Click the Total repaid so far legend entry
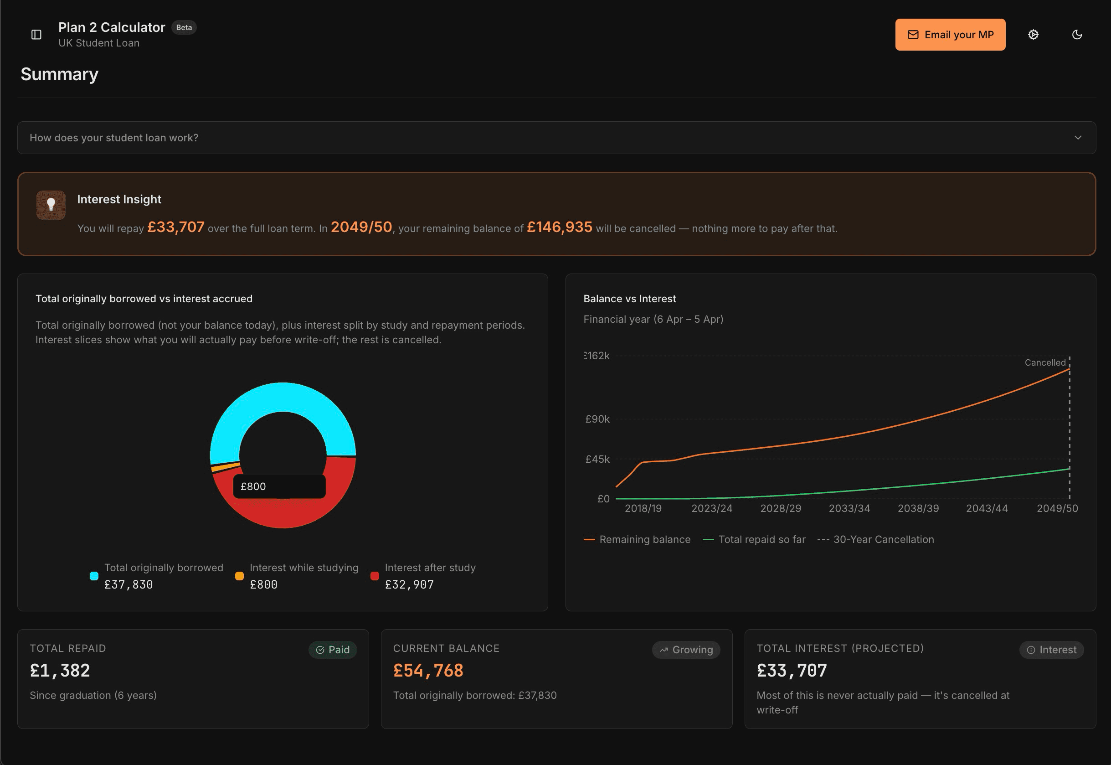This screenshot has height=765, width=1111. point(754,539)
